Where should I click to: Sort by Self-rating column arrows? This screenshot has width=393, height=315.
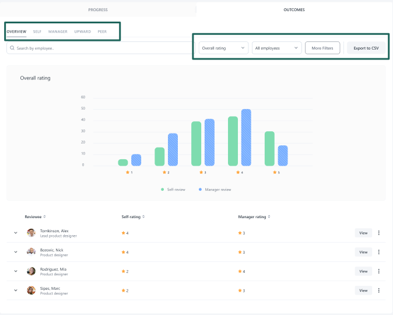[143, 217]
